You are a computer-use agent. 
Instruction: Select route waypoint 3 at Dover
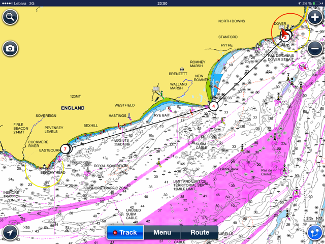point(285,37)
